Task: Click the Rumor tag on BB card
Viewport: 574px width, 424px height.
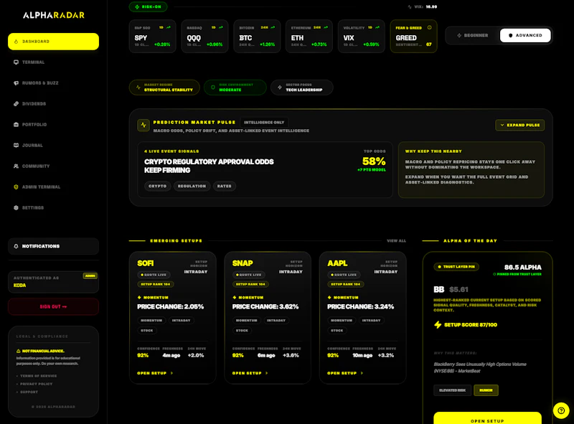Action: 486,390
